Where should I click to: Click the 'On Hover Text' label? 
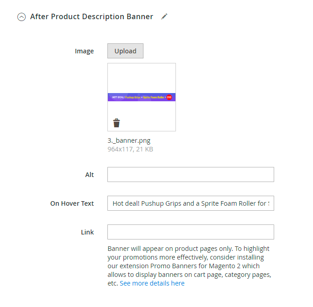72,203
